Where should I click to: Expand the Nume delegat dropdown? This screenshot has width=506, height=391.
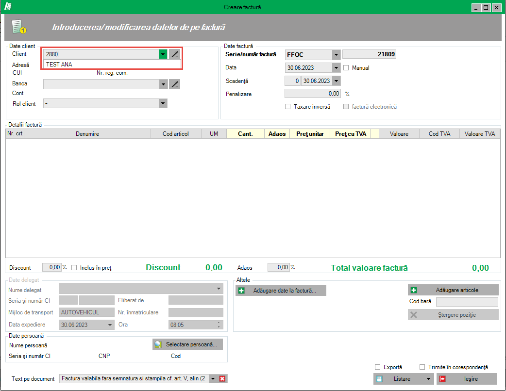219,289
